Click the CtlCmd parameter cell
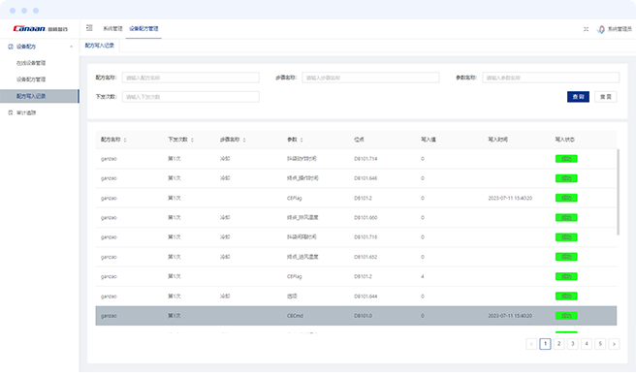636x376 pixels. click(x=295, y=316)
